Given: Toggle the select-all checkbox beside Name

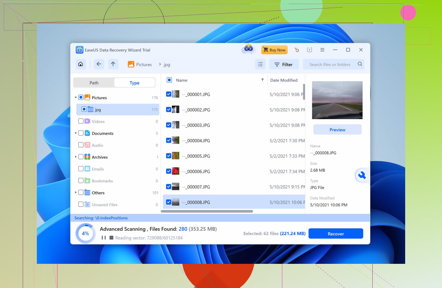Looking at the screenshot, I should (169, 80).
